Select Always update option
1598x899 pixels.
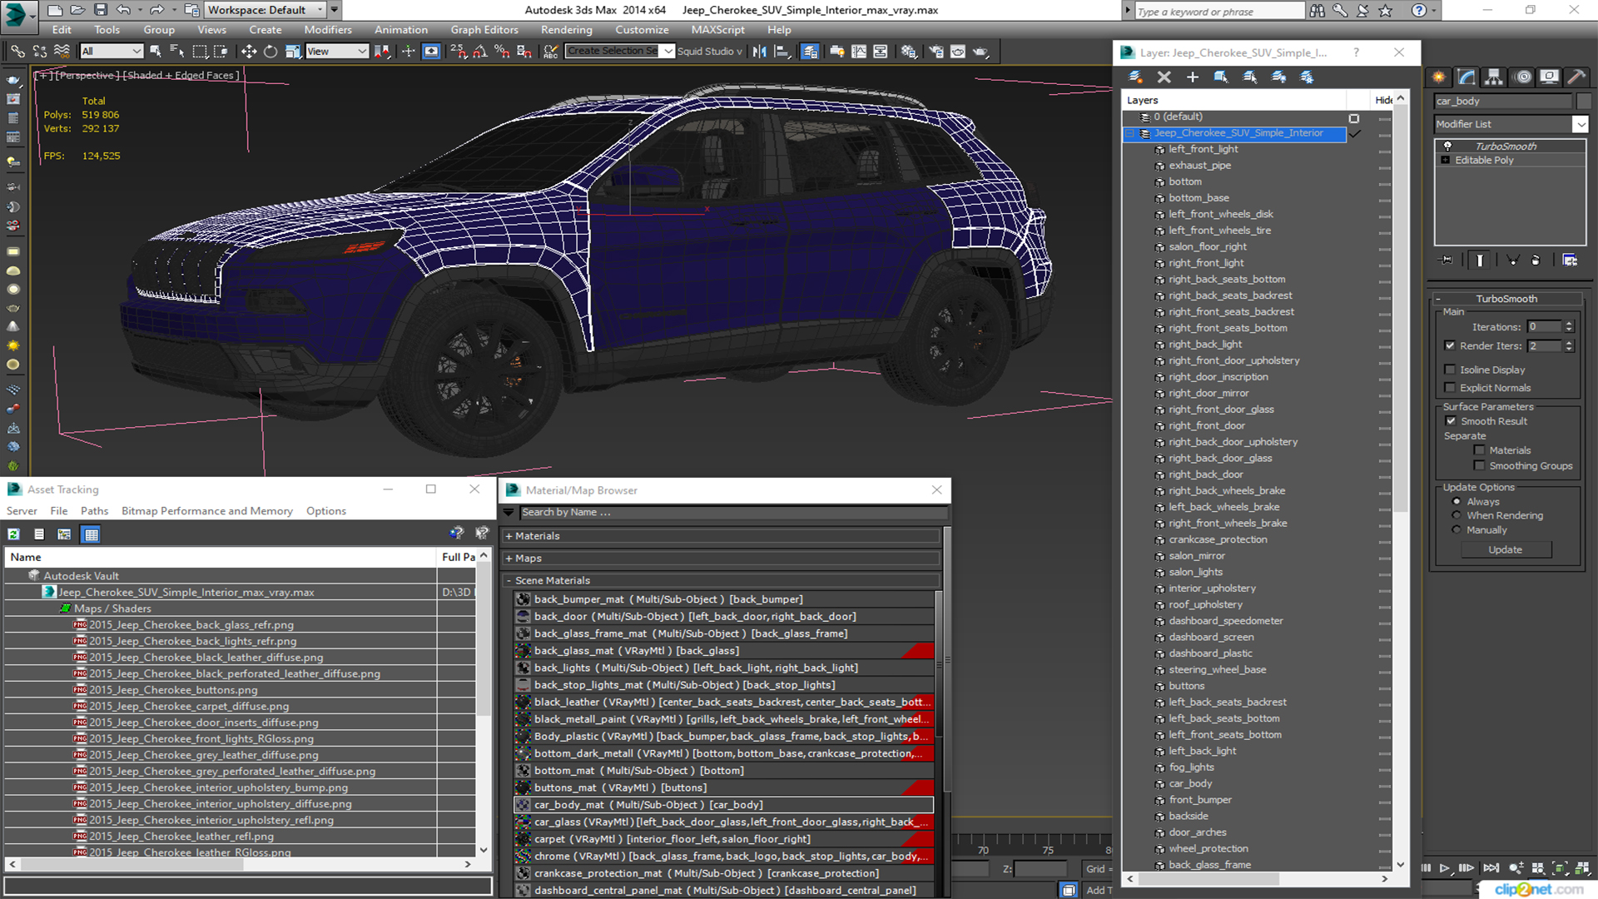[x=1457, y=502]
